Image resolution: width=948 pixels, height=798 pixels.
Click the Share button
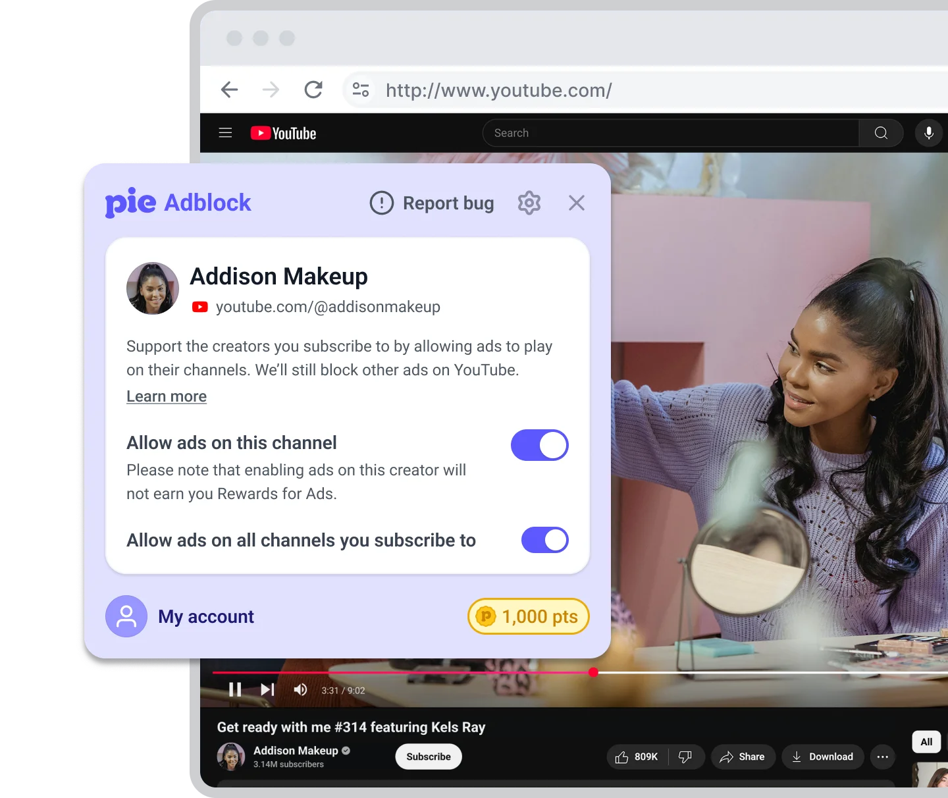(x=743, y=757)
